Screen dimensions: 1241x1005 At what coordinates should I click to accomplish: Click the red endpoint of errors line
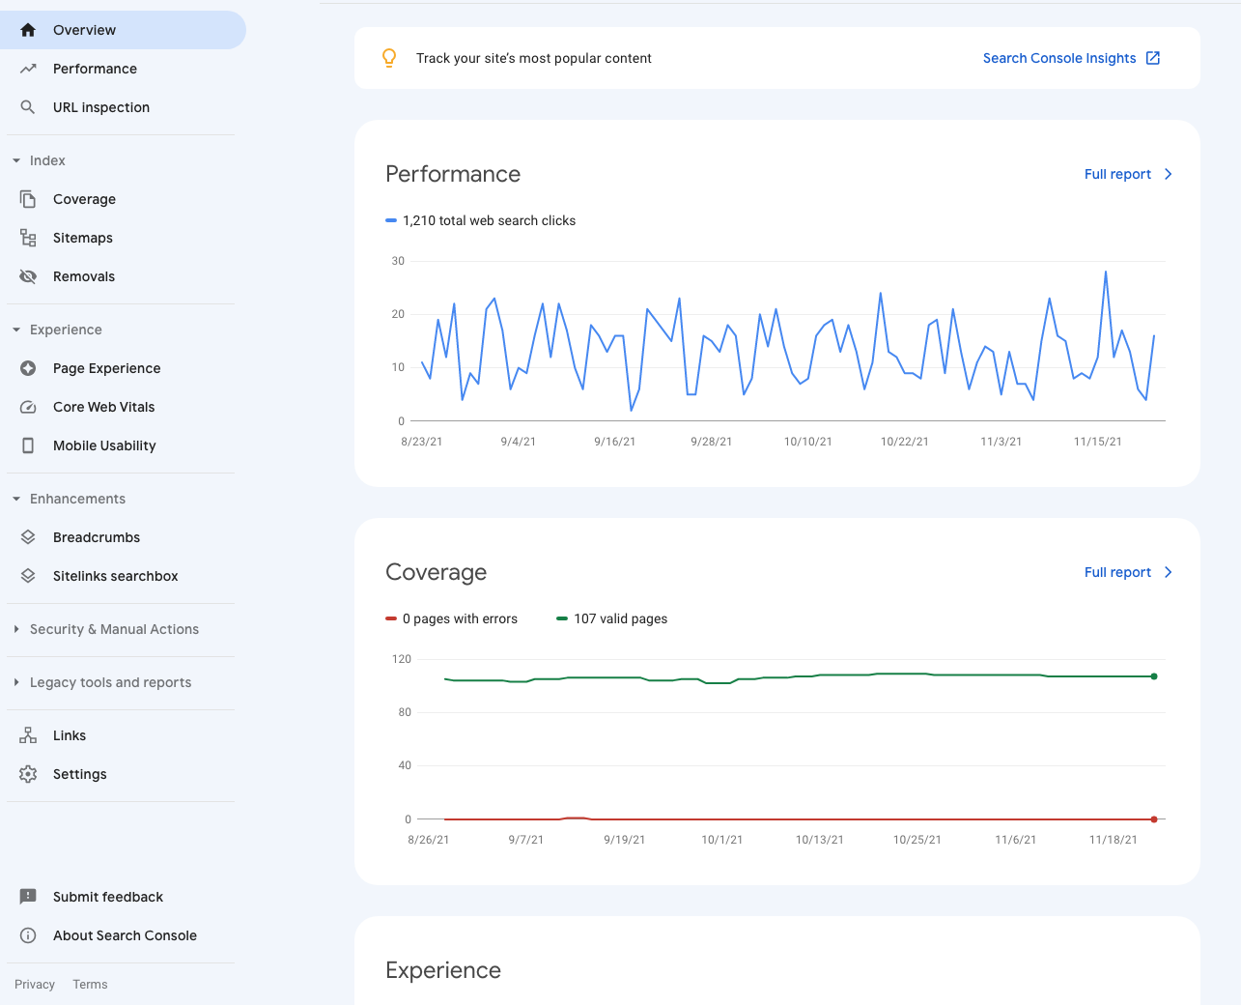pyautogui.click(x=1154, y=819)
